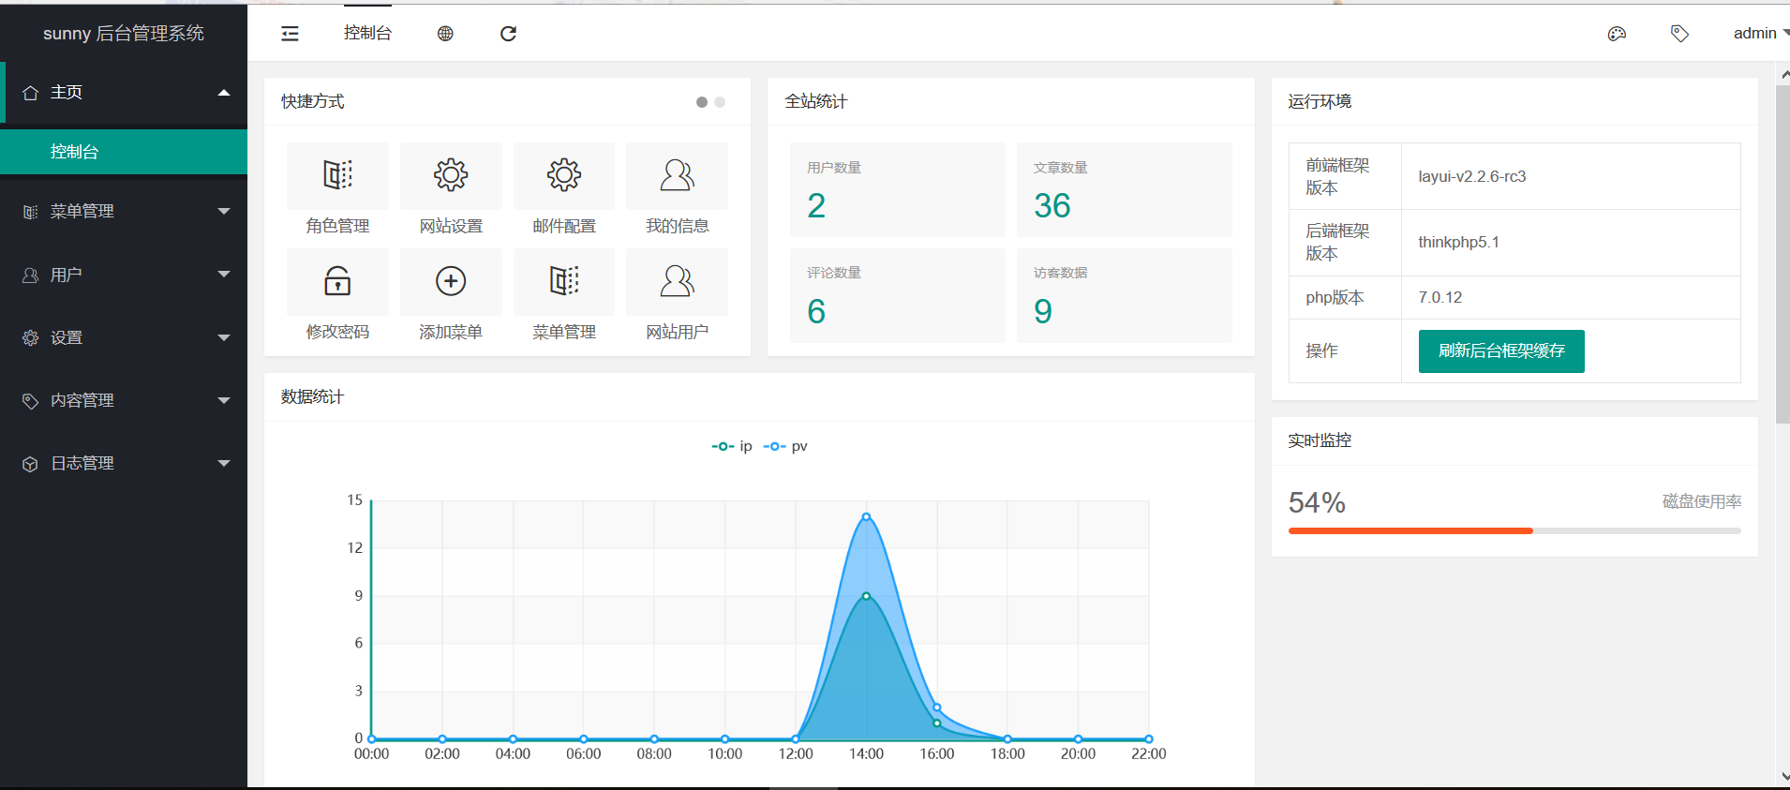Click the 刷新后台框架缓存 button
Screen dimensions: 1790x790
coord(1500,351)
